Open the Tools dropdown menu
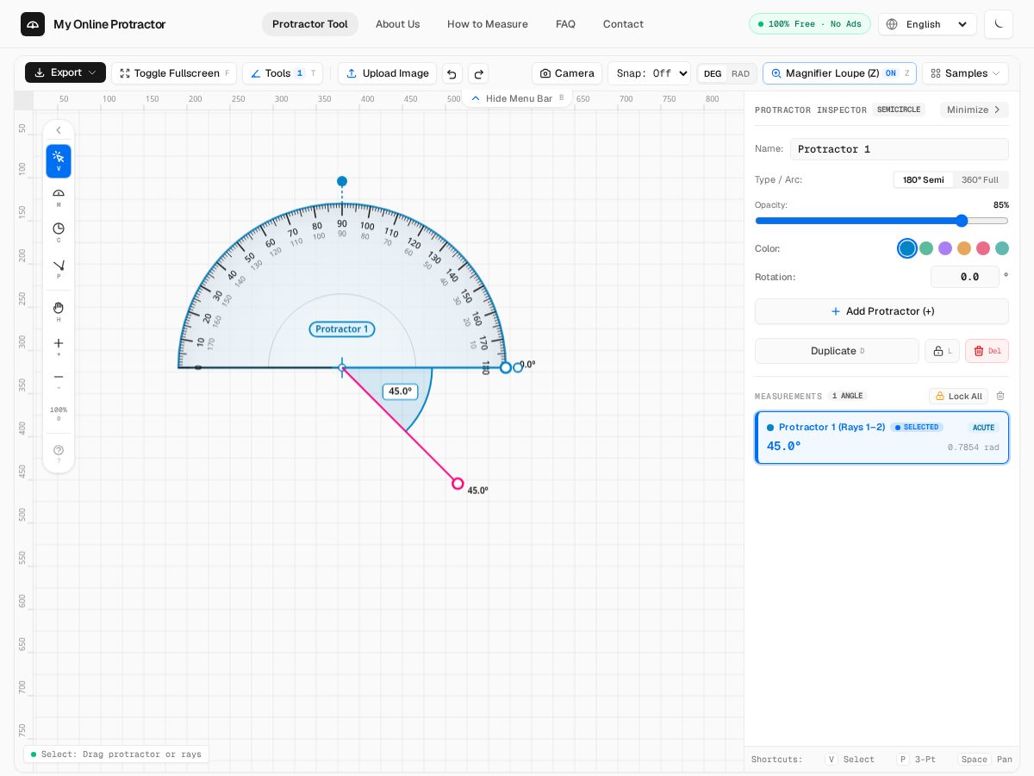1034x776 pixels. [x=283, y=73]
